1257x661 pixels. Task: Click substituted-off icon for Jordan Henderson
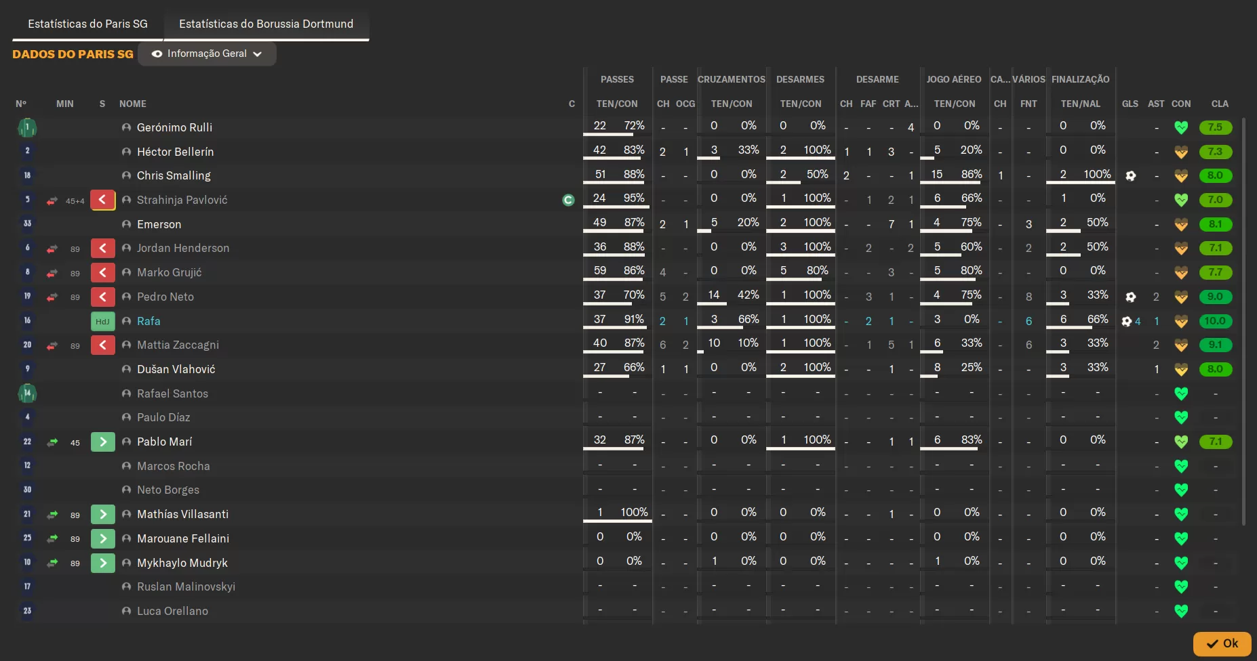click(102, 249)
